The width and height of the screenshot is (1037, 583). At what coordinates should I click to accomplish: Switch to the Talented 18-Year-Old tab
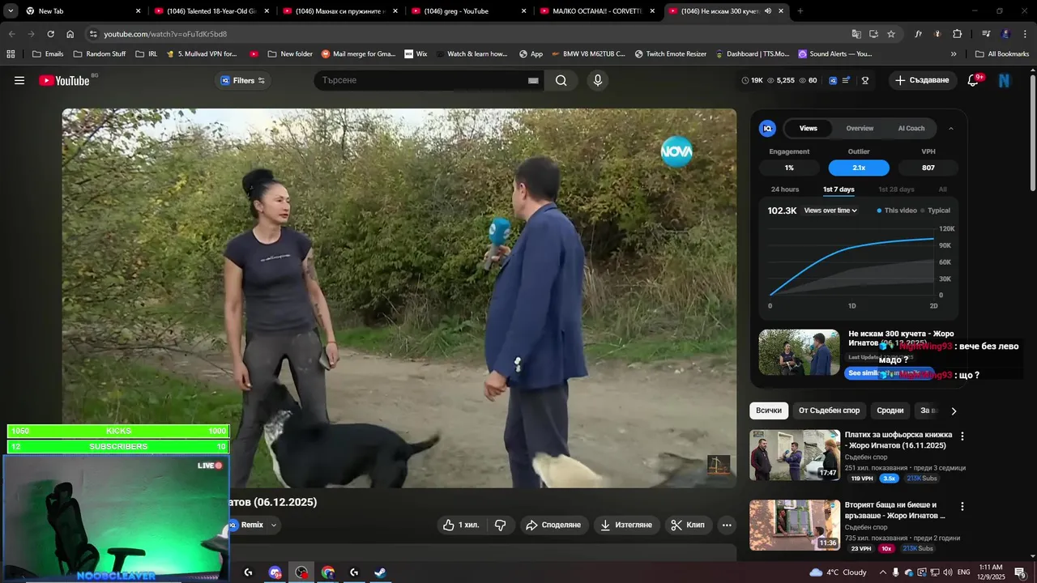tap(211, 11)
